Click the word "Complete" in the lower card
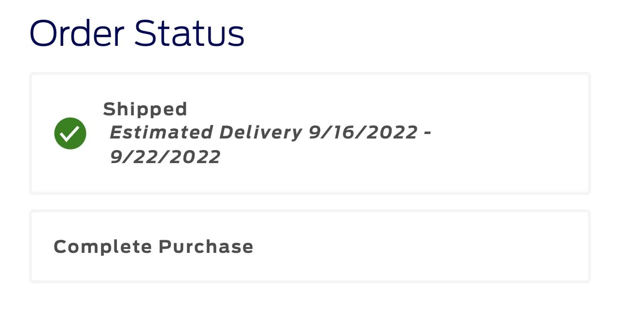Screen dimensions: 620x318 coord(103,247)
